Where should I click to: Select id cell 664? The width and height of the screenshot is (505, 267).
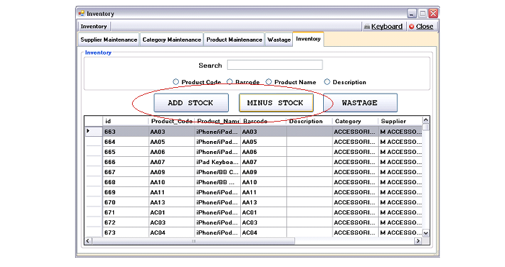126,142
